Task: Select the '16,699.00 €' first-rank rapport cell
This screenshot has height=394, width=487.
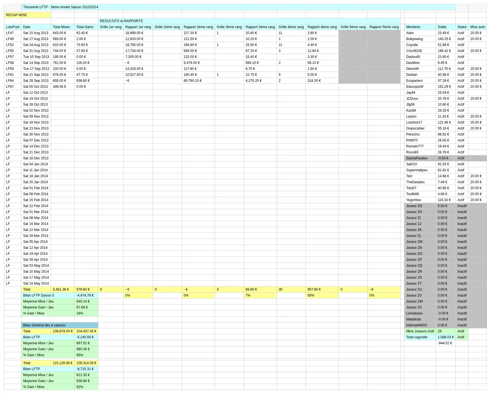Action: pos(138,33)
